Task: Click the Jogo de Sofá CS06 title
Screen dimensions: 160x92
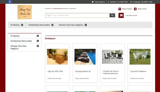Action: tap(55, 71)
